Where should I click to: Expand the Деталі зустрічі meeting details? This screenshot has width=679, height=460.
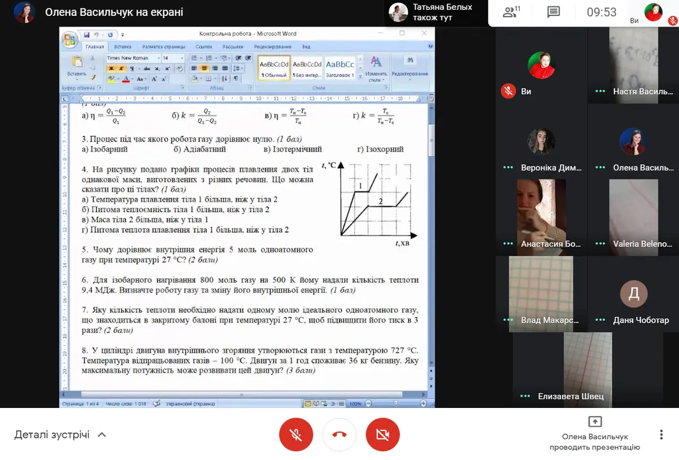pyautogui.click(x=60, y=435)
